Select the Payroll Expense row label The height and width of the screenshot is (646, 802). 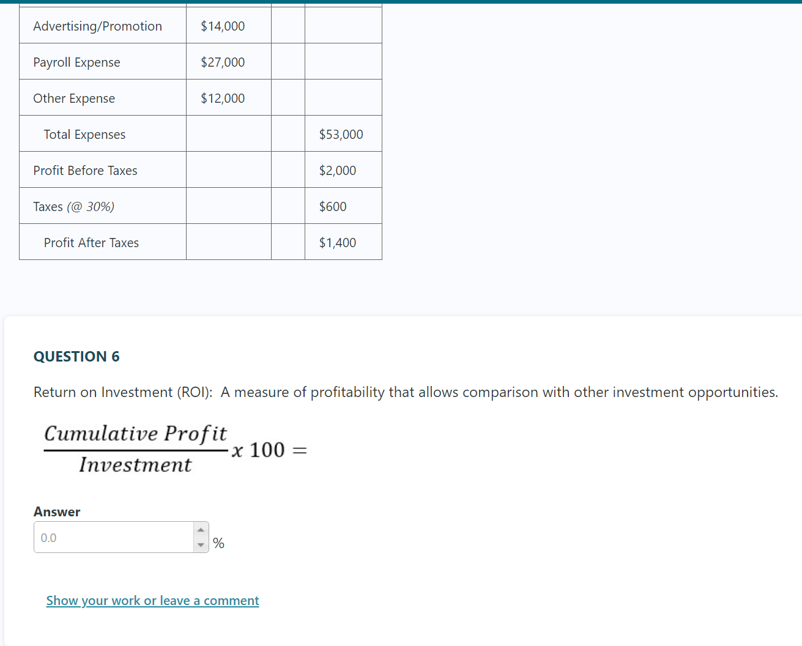tap(77, 62)
